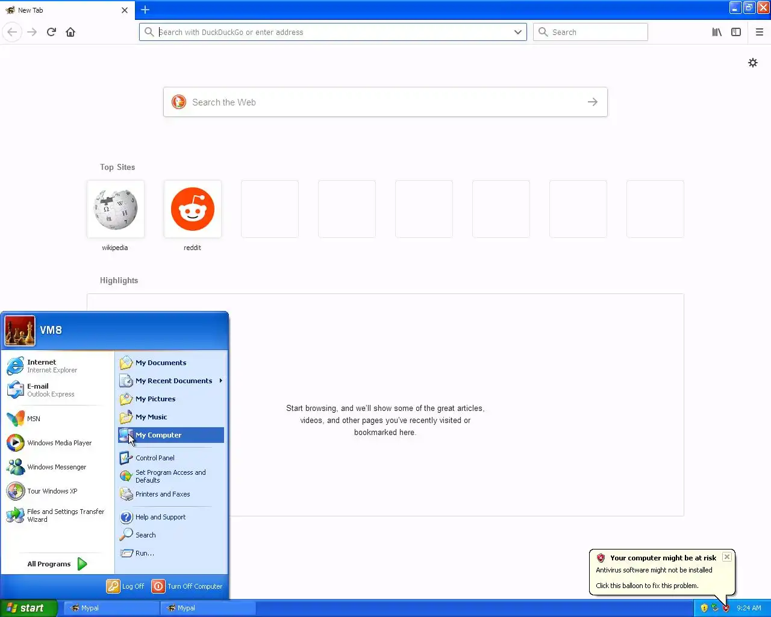Open the Library bookmarks icon
The width and height of the screenshot is (771, 617).
(717, 32)
